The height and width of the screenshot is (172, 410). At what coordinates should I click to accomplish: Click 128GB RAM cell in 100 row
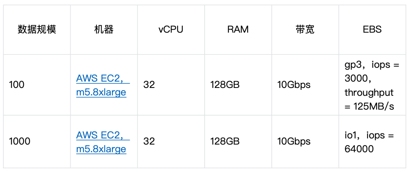[x=225, y=85]
